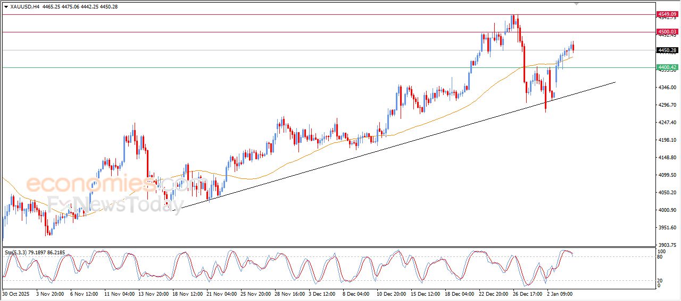Click the Sto(5,3,3) indicator label
681x301 pixels.
point(17,253)
